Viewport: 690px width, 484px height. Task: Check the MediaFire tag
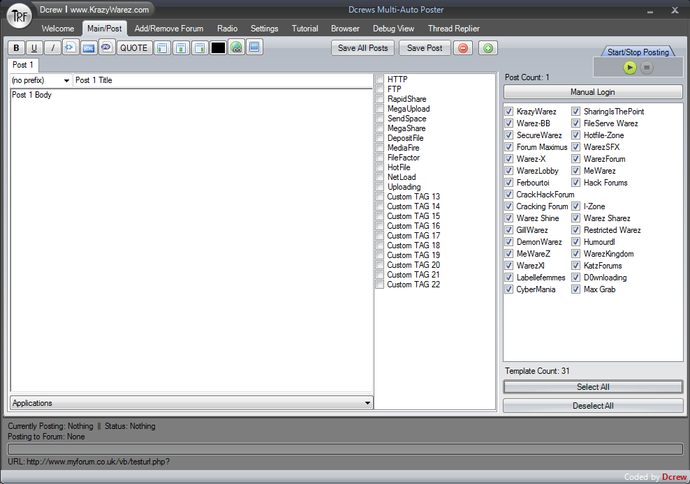coord(380,148)
